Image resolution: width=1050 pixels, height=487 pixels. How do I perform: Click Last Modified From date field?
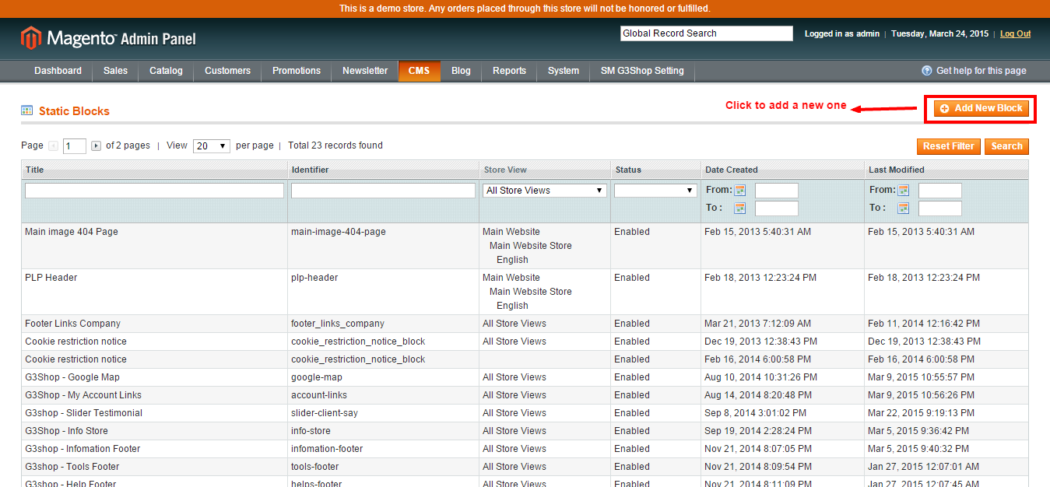pos(940,191)
